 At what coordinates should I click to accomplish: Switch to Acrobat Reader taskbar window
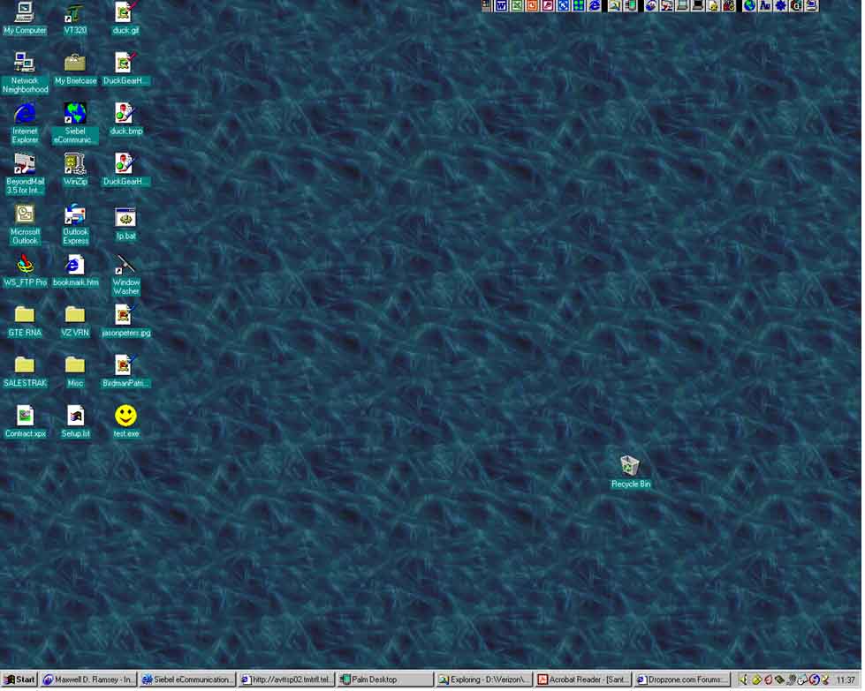coord(584,680)
